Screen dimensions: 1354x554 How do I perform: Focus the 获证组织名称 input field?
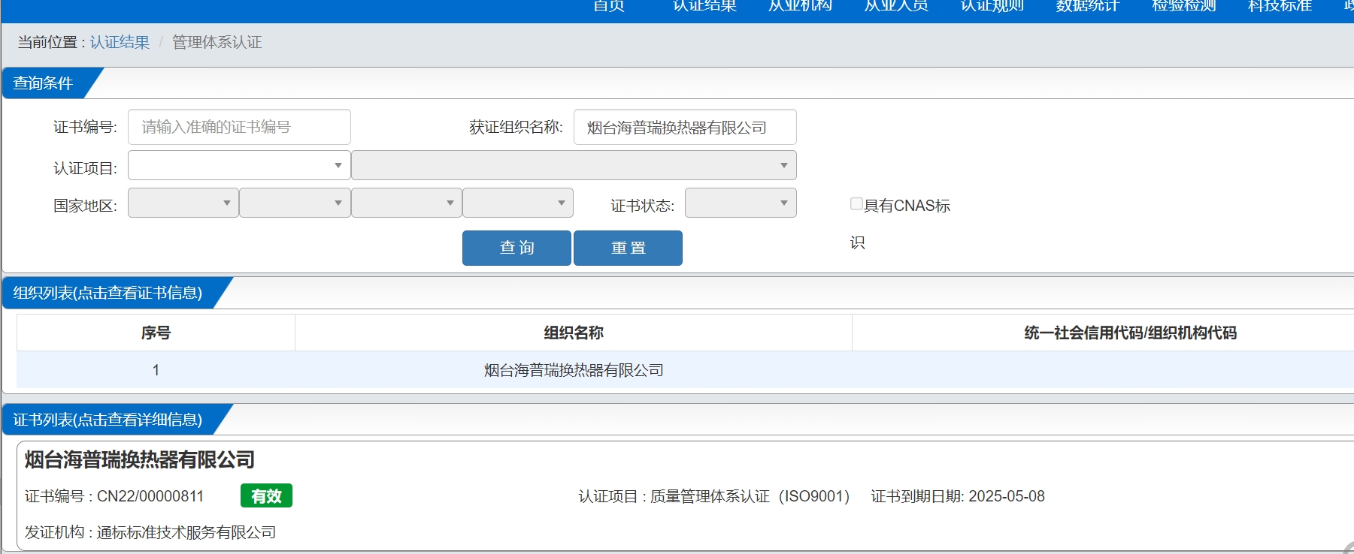[685, 127]
